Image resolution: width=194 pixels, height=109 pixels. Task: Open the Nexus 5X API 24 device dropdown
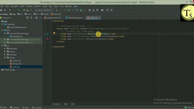(x=44, y=10)
